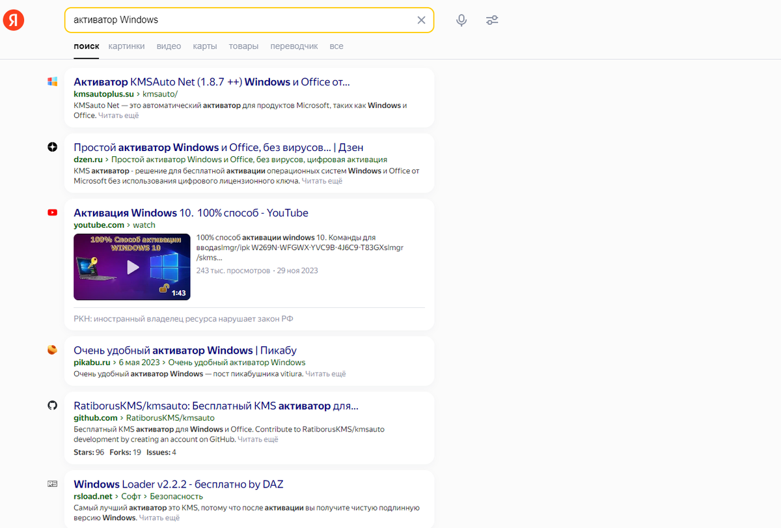The image size is (781, 528).
Task: Switch to the 'картинки' tab
Action: point(127,46)
